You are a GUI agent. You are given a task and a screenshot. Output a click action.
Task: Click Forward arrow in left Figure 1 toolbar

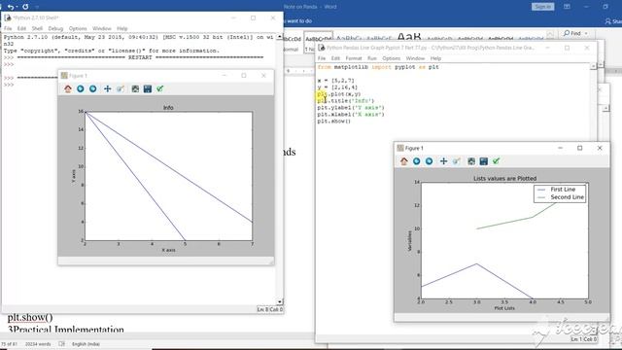pyautogui.click(x=93, y=88)
